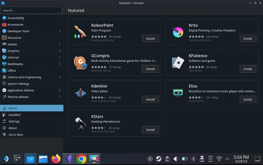Click the clock showing 5:04 PM
This screenshot has width=263, height=165.
point(241,159)
